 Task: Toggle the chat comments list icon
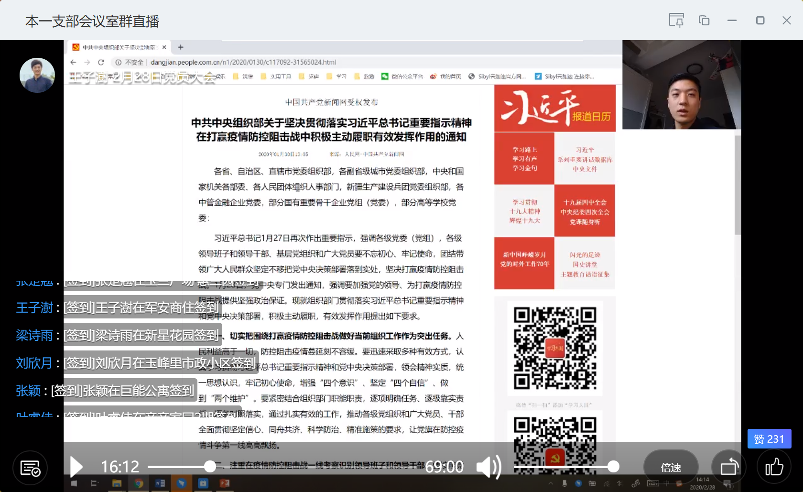pyautogui.click(x=30, y=468)
